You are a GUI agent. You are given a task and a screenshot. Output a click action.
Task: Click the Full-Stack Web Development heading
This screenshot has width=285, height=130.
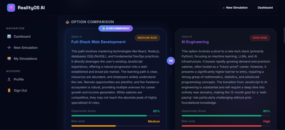98,42
